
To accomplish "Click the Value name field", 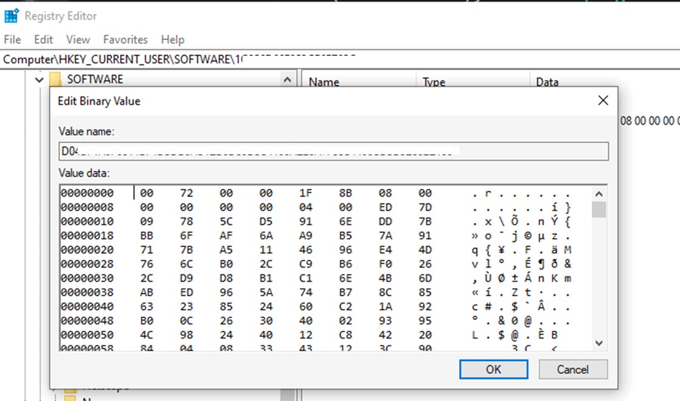I will tap(333, 151).
